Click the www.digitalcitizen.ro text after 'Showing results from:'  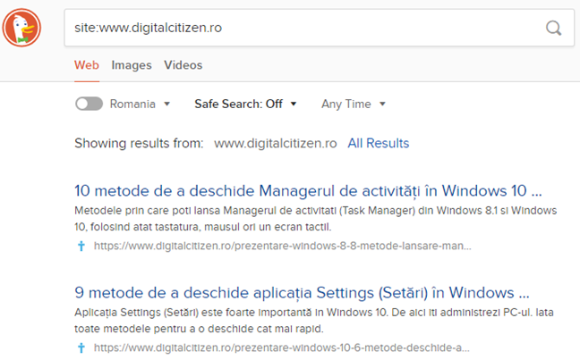point(275,143)
